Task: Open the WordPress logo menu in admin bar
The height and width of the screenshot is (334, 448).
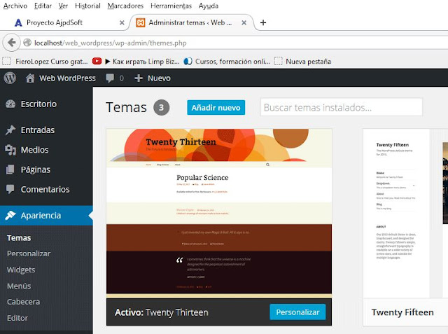Action: pos(10,78)
